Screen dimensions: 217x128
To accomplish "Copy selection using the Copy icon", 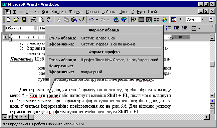I will point(66,20).
